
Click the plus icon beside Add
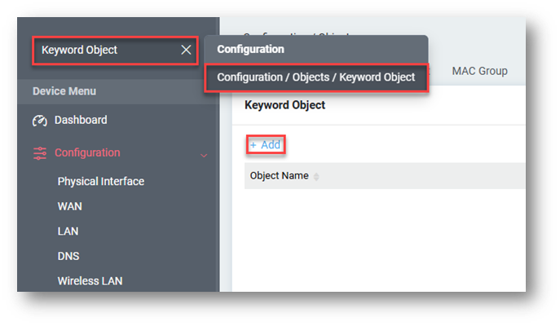pyautogui.click(x=253, y=145)
